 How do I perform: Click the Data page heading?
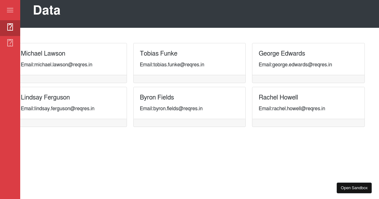(x=47, y=10)
